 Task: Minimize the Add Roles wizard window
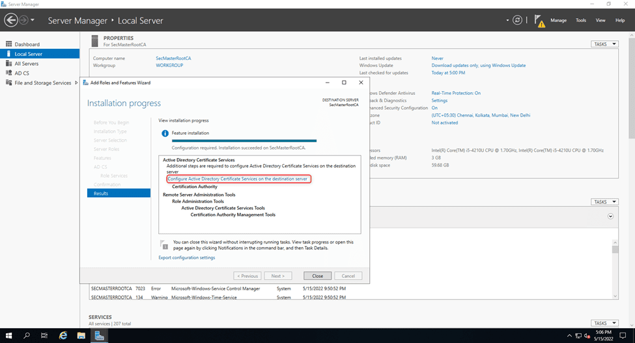tap(327, 83)
